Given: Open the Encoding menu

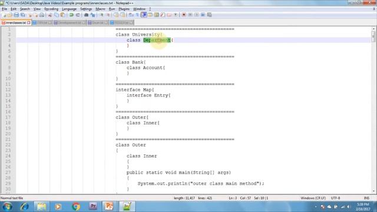Looking at the screenshot, I should (51, 9).
